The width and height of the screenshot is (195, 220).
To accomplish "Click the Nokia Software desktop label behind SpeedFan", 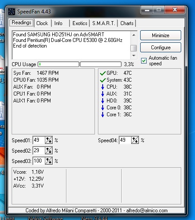I will (45, 218).
